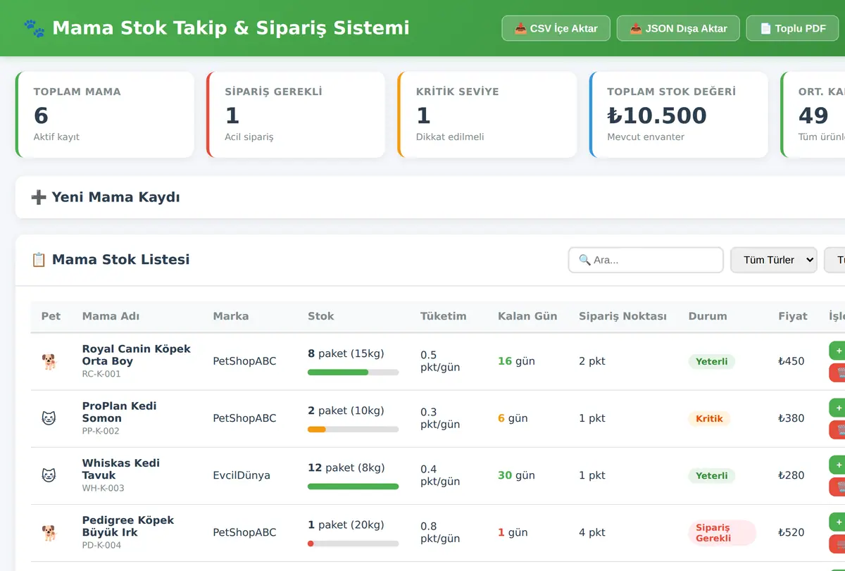Click the Mama Adı column header

111,316
